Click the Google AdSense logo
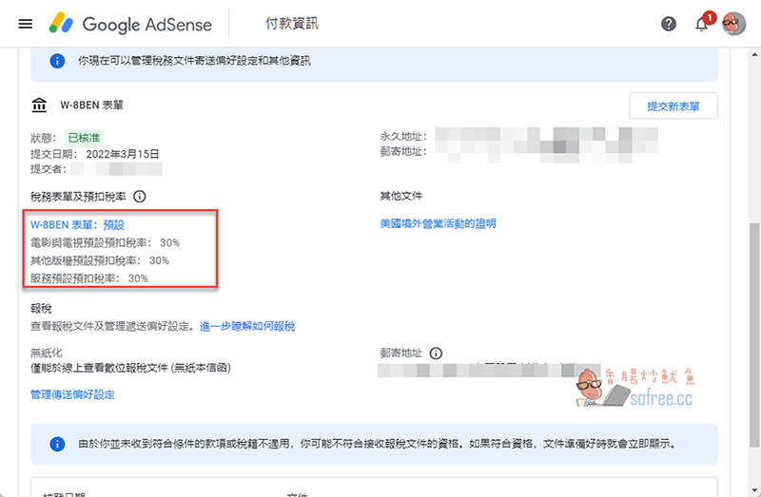Image resolution: width=761 pixels, height=497 pixels. [130, 24]
